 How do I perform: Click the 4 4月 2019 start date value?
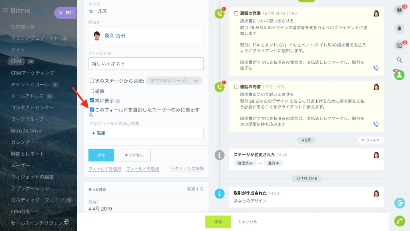(x=100, y=209)
